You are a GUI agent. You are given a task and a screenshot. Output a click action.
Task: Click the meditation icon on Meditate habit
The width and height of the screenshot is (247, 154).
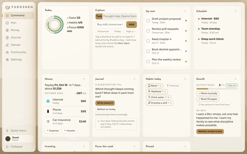pos(149,91)
